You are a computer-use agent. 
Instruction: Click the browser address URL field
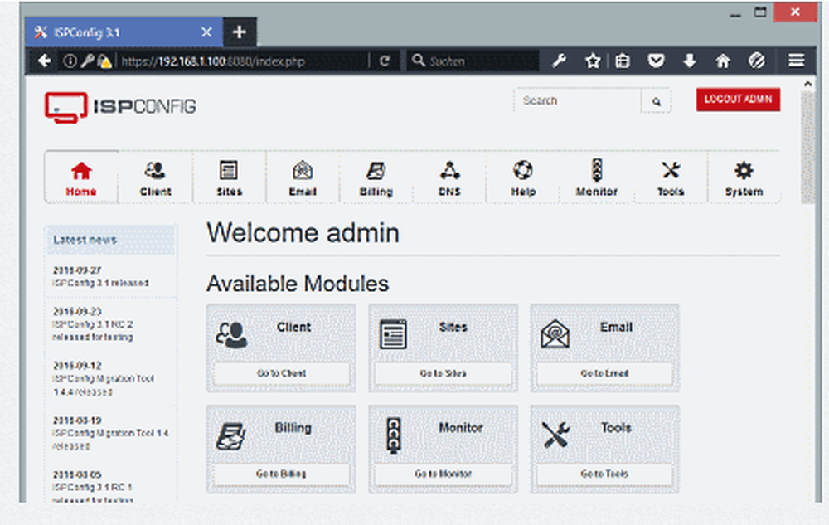tap(243, 61)
